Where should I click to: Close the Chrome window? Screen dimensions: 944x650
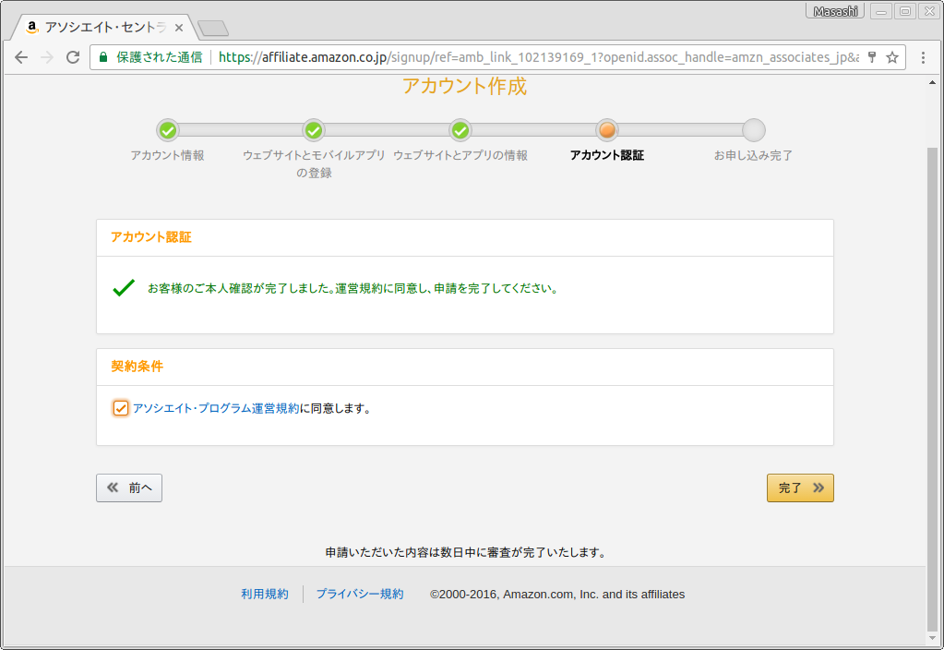pyautogui.click(x=929, y=11)
